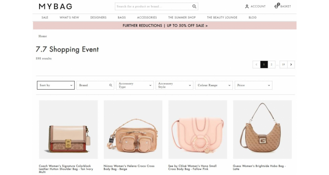Open the BLOG menu item
Screen dimensions: 329x175
tap(252, 17)
